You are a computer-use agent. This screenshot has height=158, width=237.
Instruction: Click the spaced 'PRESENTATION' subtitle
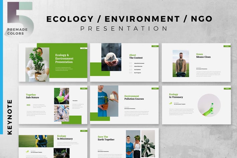tap(124, 28)
